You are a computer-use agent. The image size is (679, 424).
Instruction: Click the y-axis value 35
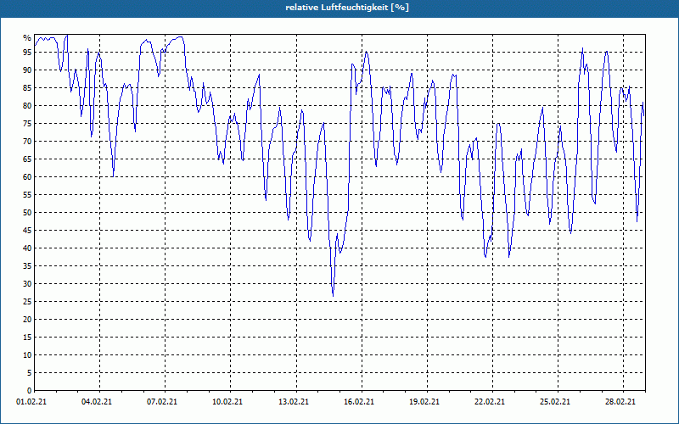[x=27, y=266]
